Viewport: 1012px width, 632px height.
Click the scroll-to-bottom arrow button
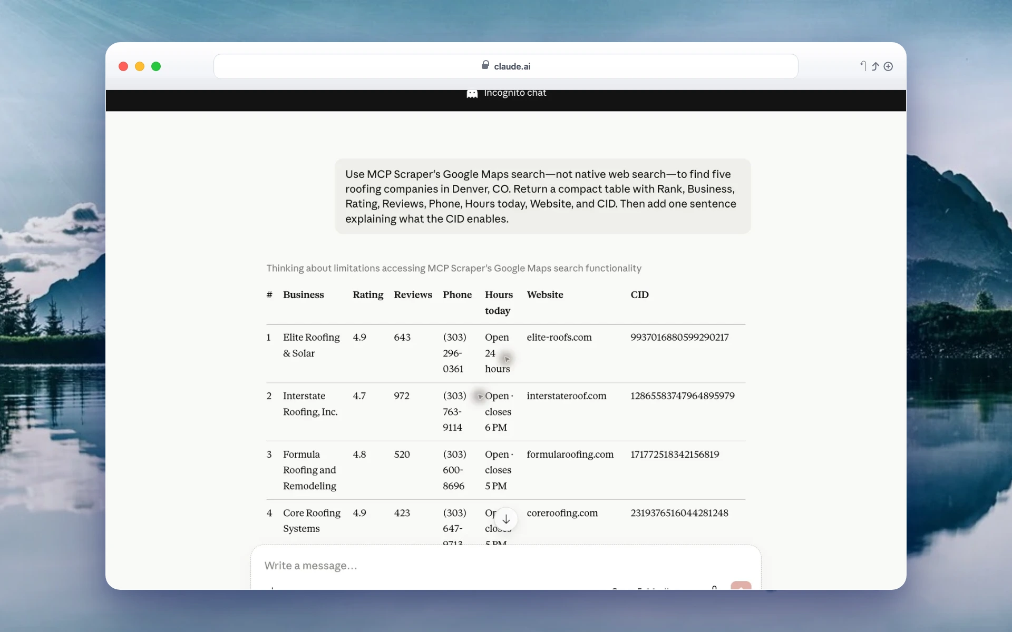[506, 519]
